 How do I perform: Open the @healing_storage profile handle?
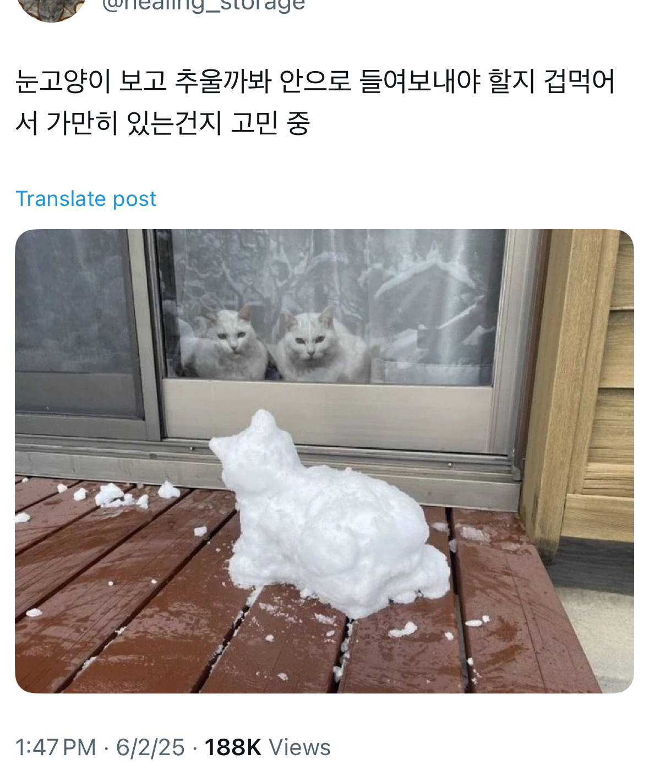click(x=203, y=6)
